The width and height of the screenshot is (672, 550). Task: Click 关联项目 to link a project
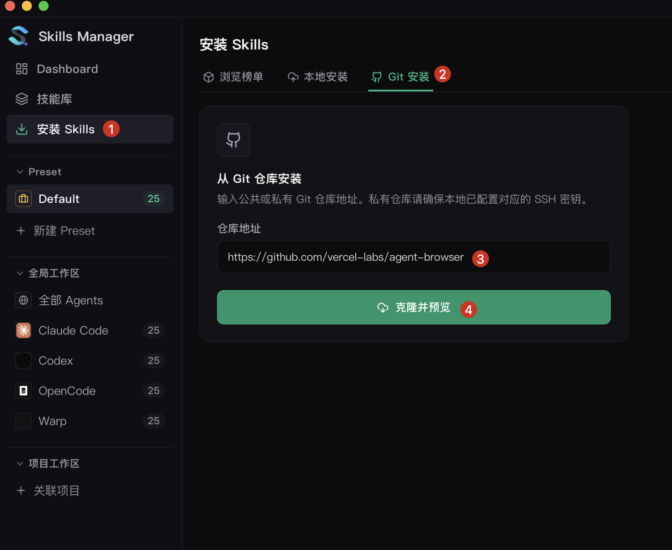[x=48, y=490]
